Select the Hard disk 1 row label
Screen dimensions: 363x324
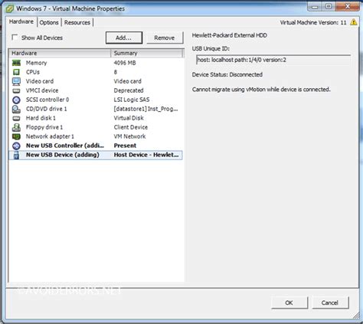[x=41, y=118]
